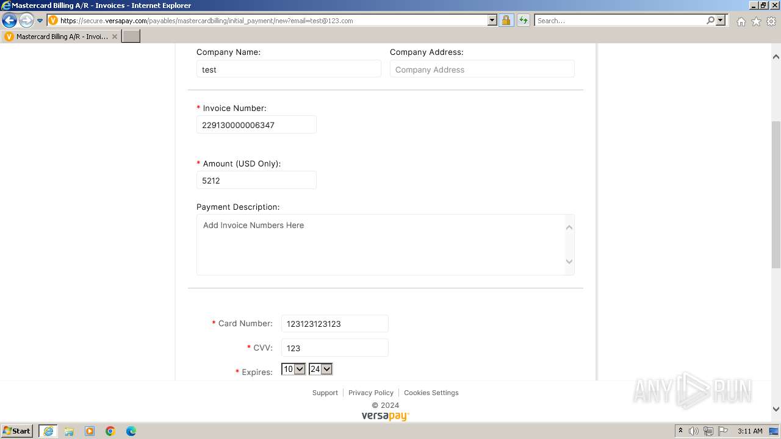Click the CVV field
Image resolution: width=781 pixels, height=439 pixels.
pyautogui.click(x=334, y=348)
